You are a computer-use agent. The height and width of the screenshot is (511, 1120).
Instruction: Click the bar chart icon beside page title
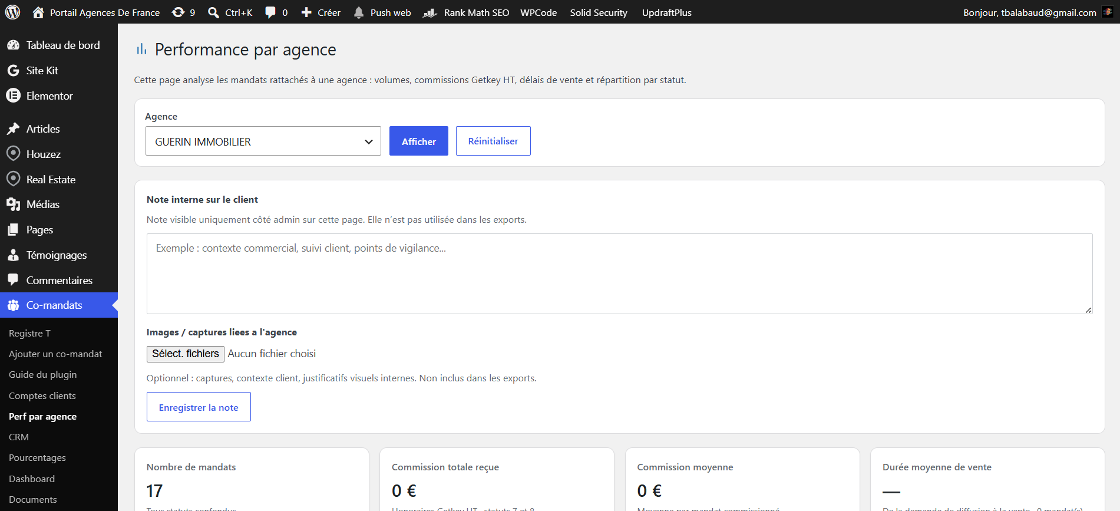pos(141,50)
